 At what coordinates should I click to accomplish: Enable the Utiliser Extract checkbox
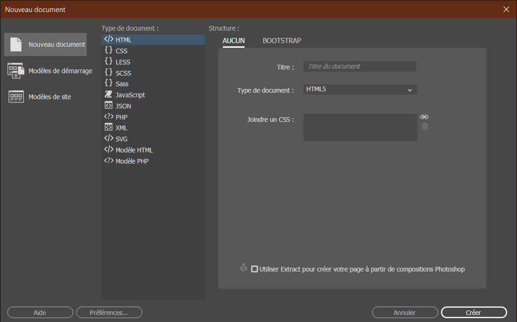coord(254,269)
